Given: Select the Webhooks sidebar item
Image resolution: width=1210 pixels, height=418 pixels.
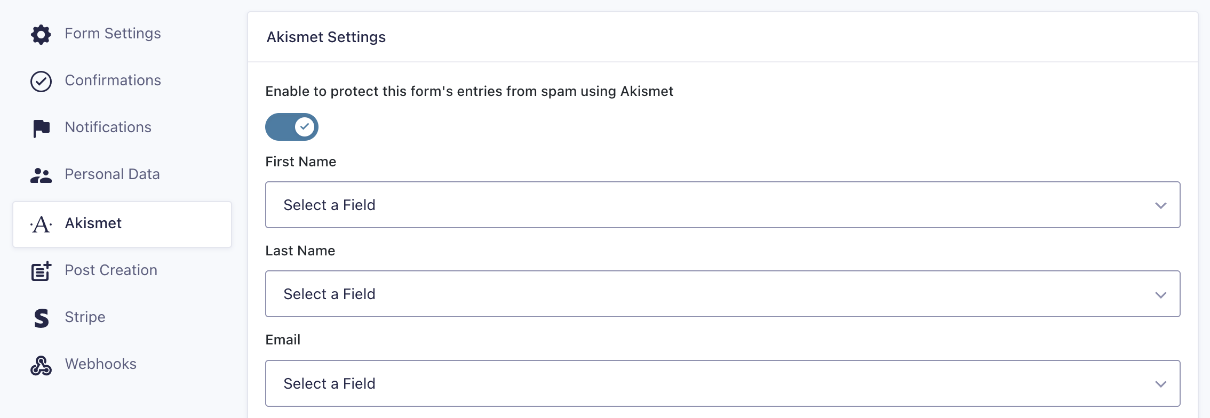Looking at the screenshot, I should coord(122,365).
